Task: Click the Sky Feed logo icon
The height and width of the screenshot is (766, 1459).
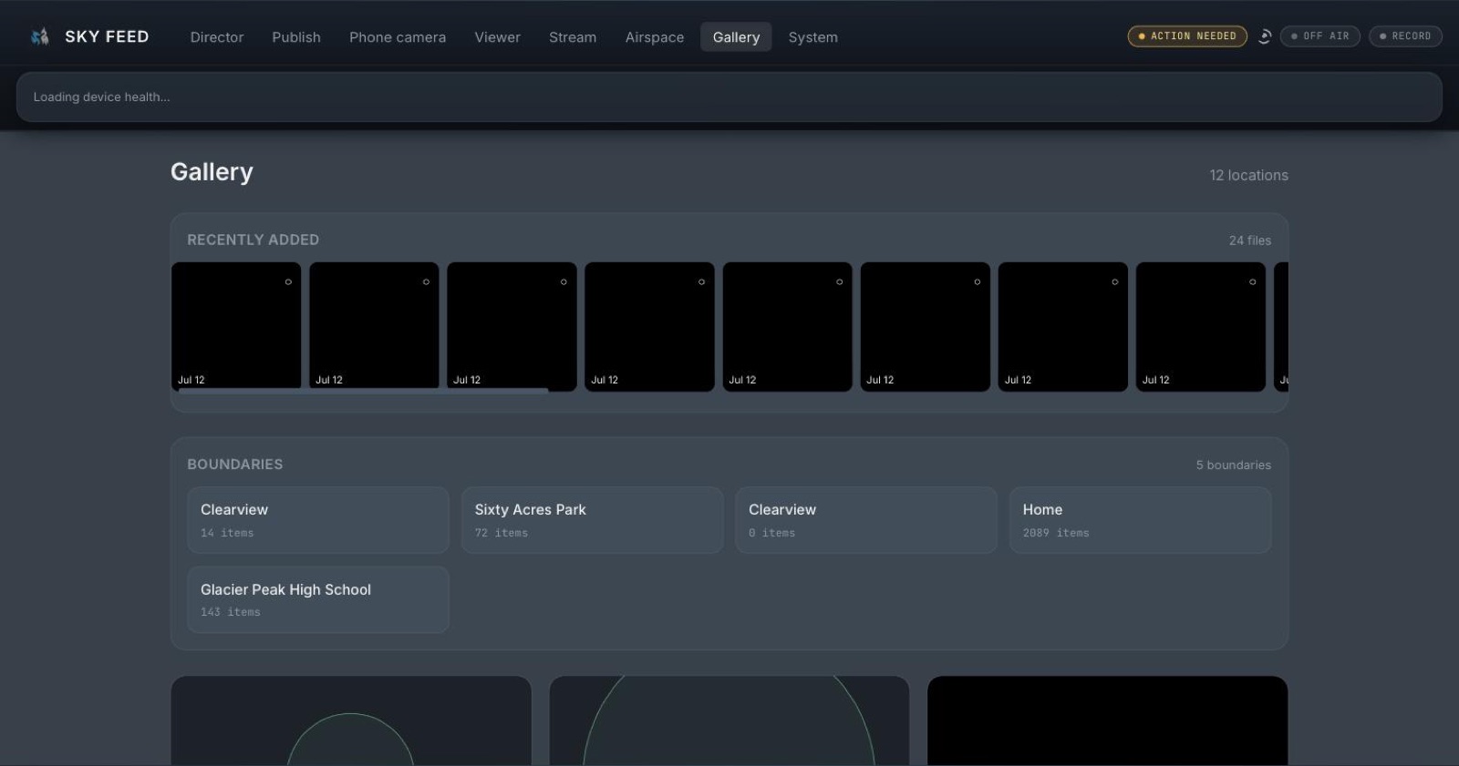Action: 39,36
